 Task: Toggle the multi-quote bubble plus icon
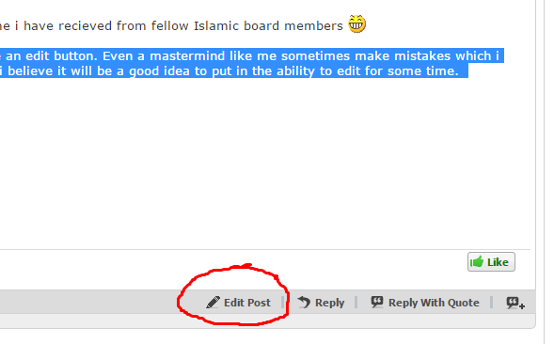(x=515, y=303)
